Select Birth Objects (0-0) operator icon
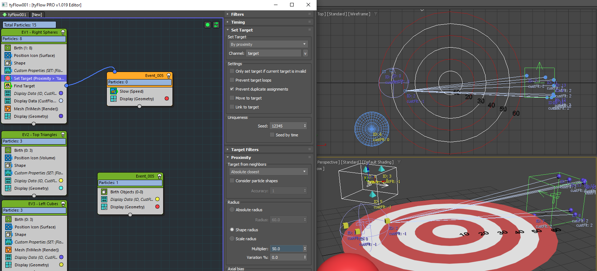Image resolution: width=597 pixels, height=271 pixels. coord(104,192)
